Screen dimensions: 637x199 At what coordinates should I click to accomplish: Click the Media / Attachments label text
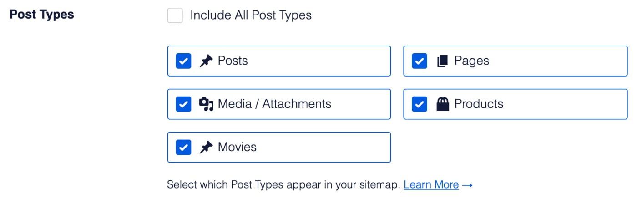click(x=274, y=104)
